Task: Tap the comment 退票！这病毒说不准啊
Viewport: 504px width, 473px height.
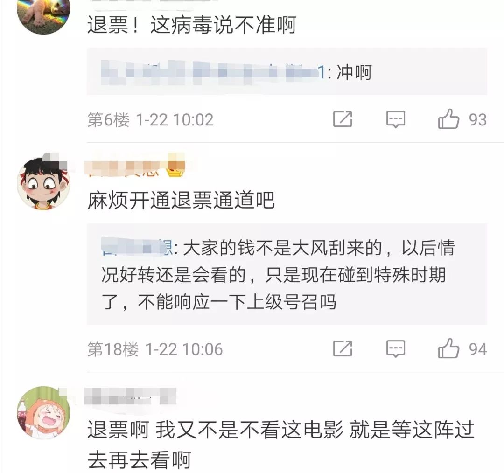Action: click(192, 25)
